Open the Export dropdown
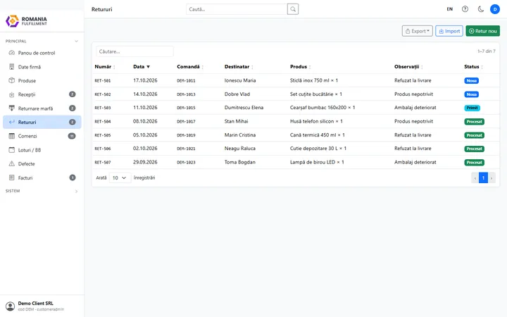 tap(417, 31)
